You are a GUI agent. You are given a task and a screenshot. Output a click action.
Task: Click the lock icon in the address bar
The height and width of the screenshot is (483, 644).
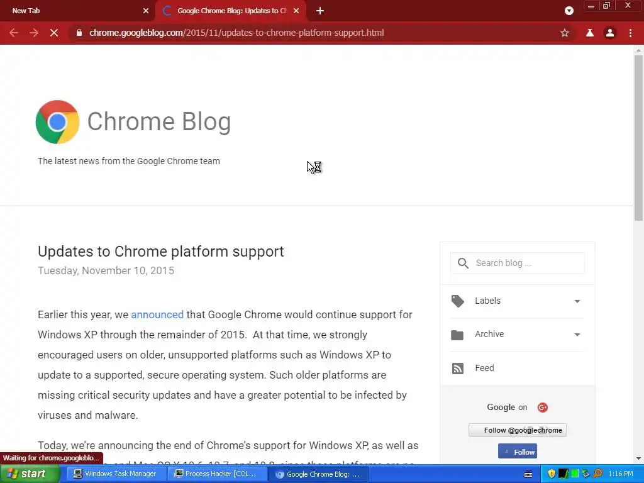(x=79, y=33)
